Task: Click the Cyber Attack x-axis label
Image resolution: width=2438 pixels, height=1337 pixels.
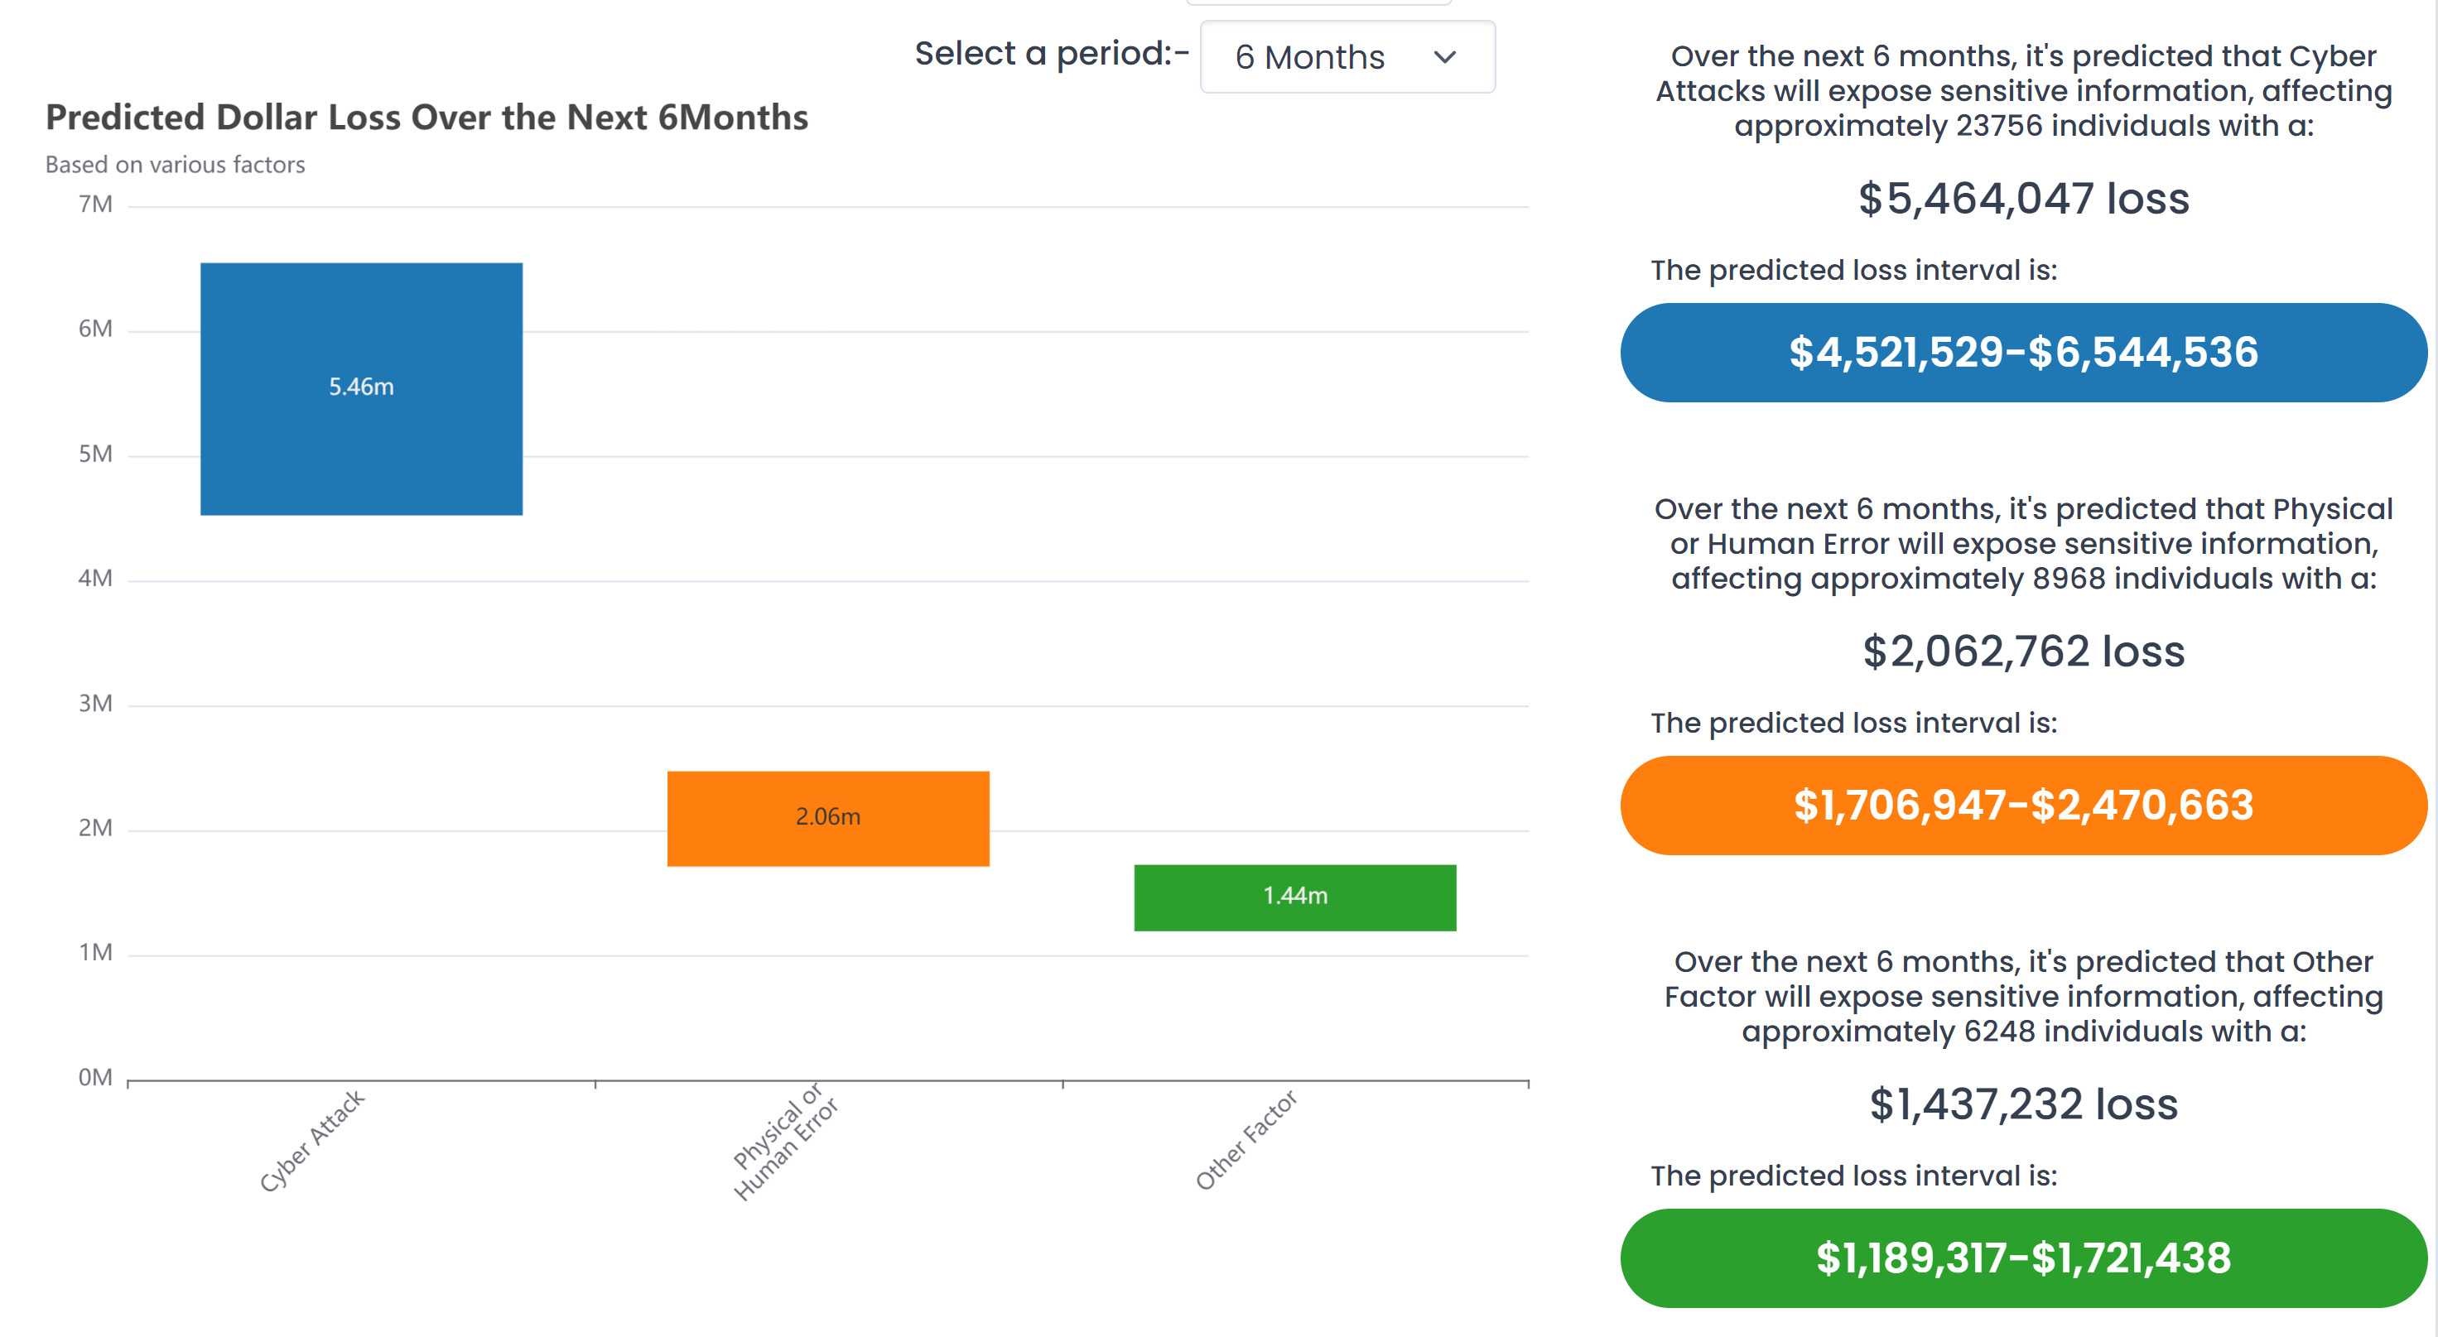Action: pos(311,1140)
